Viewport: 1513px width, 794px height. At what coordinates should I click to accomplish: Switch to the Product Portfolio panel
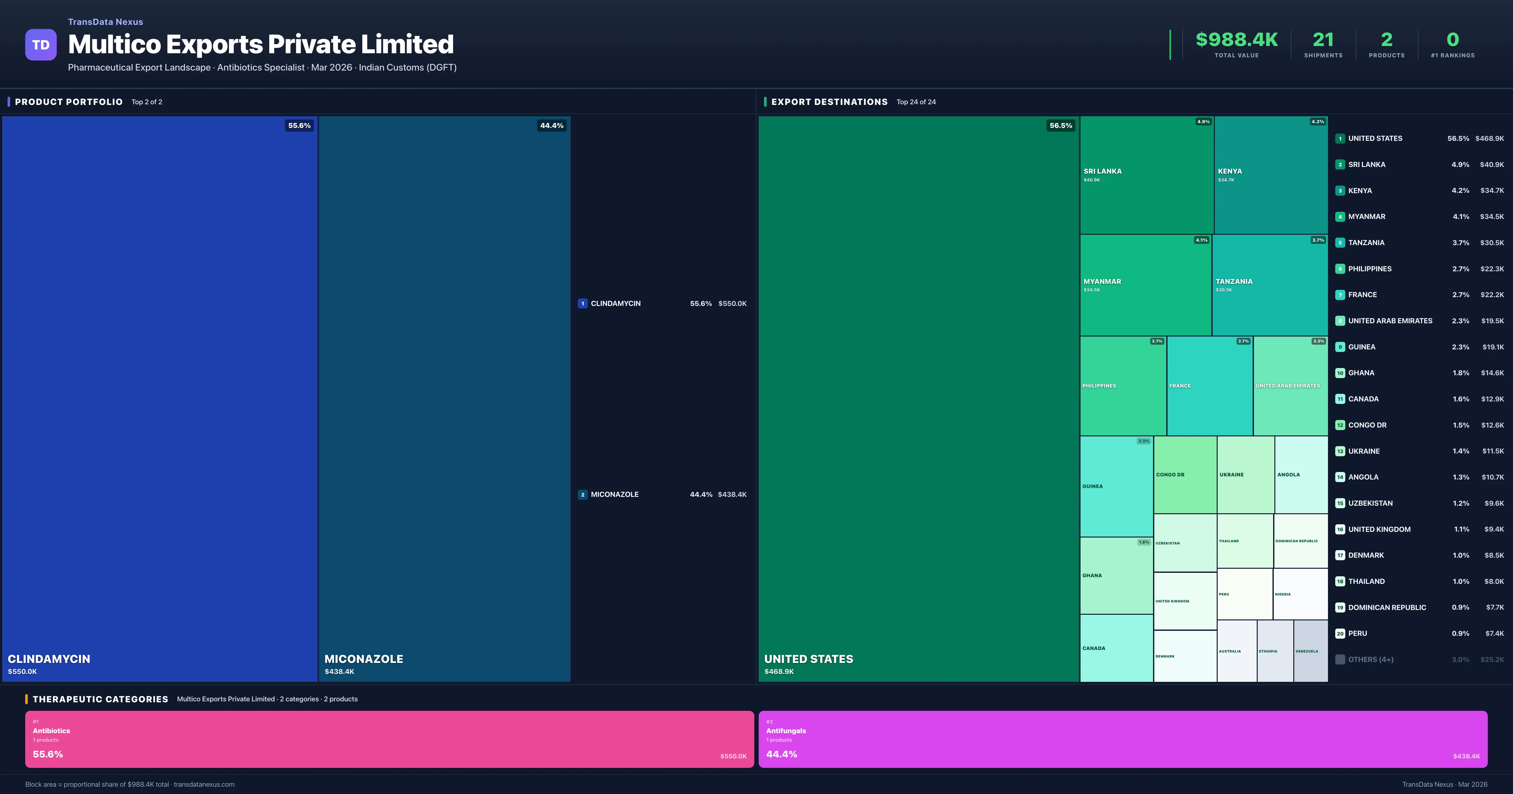tap(68, 101)
